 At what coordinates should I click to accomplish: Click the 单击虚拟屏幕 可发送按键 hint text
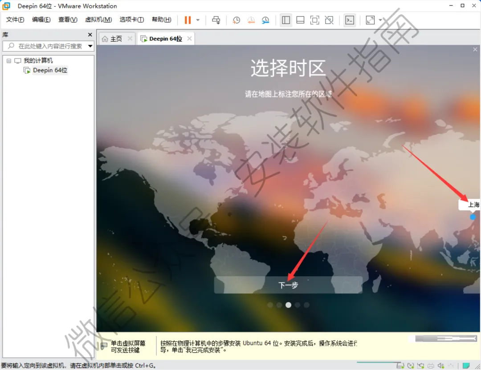(x=128, y=346)
